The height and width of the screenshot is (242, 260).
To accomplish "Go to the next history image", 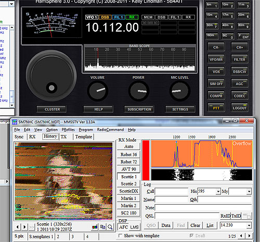I will pyautogui.click(x=24, y=227).
